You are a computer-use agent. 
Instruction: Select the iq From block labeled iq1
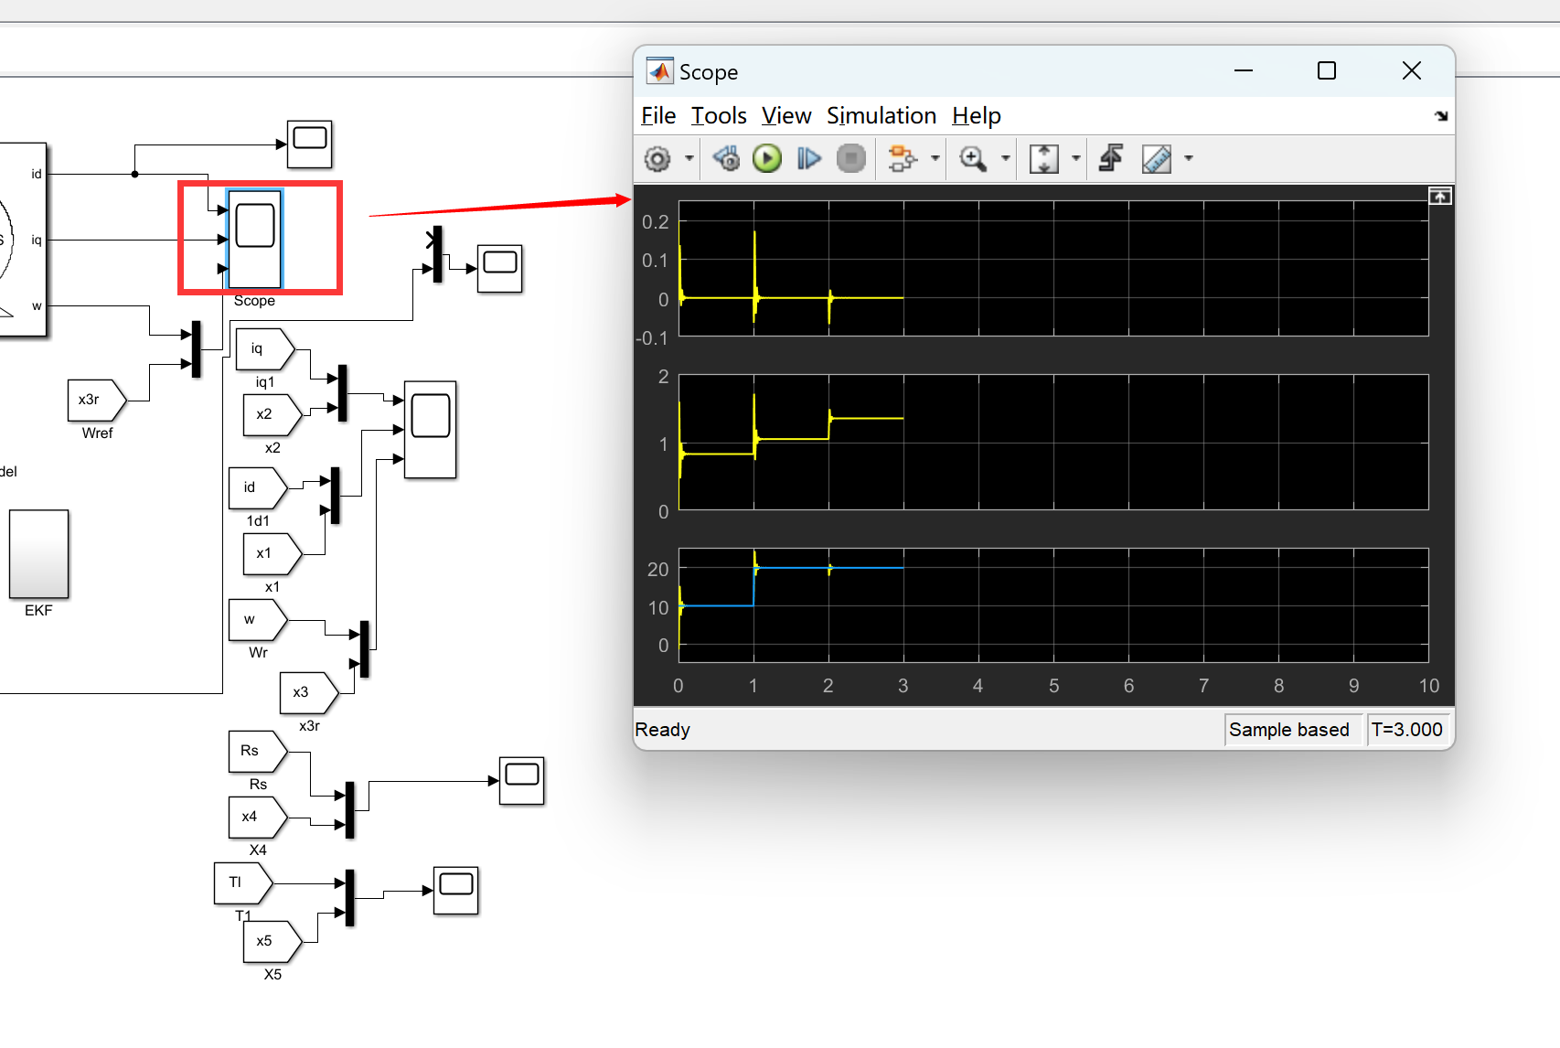point(265,349)
